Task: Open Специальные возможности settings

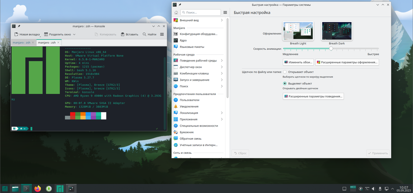Action: tap(198, 126)
